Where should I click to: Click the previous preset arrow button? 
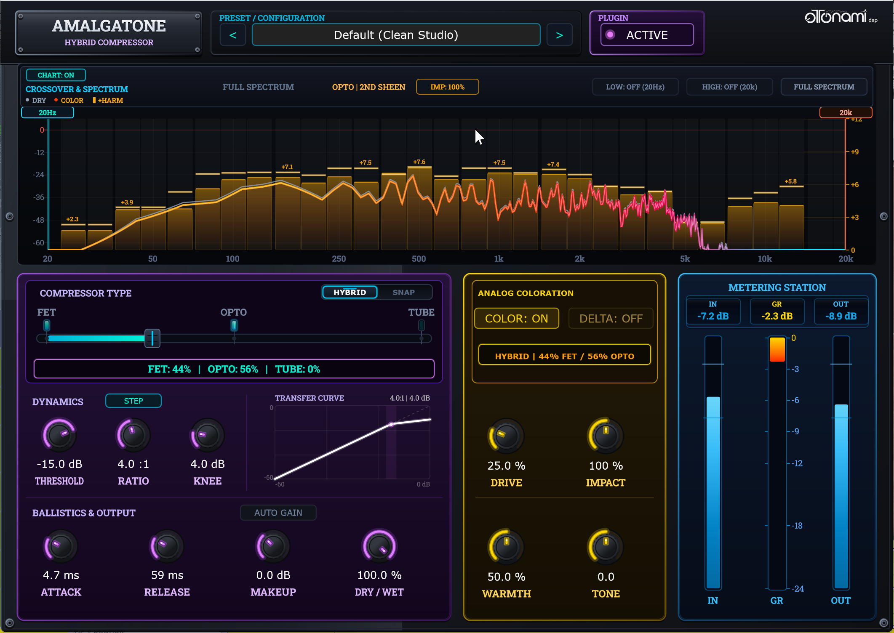pos(233,35)
